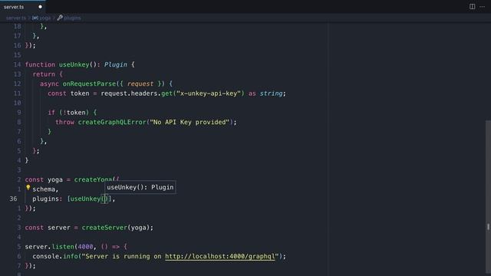Click 'useUnkey' inside plugins array
This screenshot has width=491, height=276.
85,199
